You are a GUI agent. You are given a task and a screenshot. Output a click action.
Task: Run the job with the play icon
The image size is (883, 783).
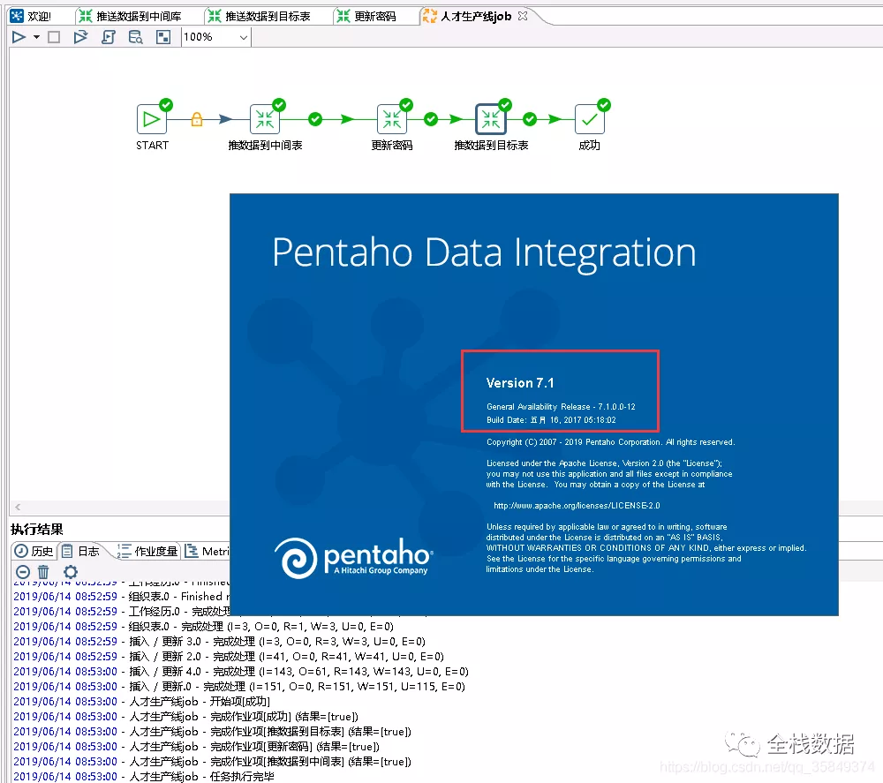(19, 37)
